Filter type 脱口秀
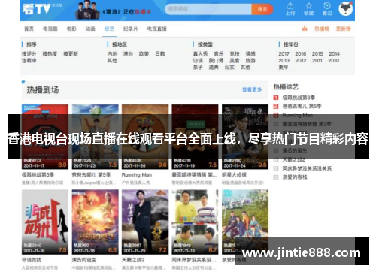376x272 pixels. pyautogui.click(x=216, y=61)
